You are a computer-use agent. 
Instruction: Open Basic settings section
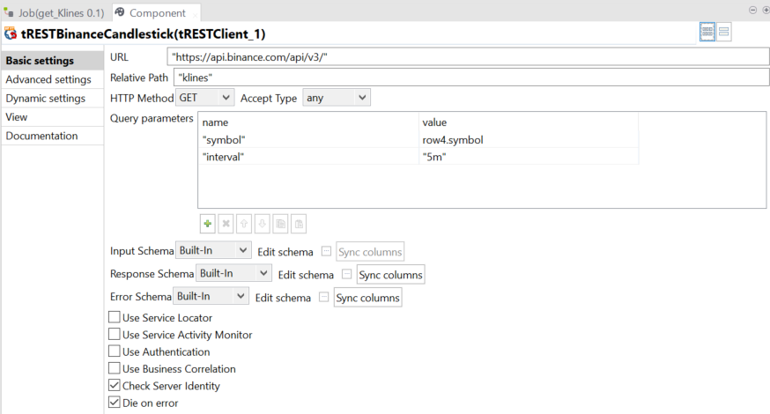[52, 61]
